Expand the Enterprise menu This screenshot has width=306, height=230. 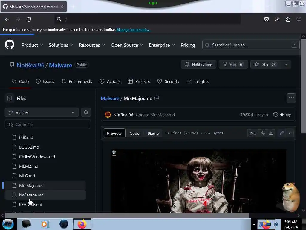162,45
